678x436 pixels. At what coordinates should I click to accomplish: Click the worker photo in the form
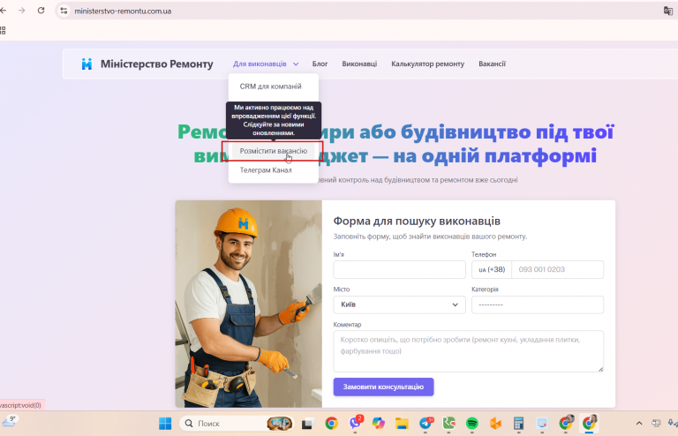(249, 304)
